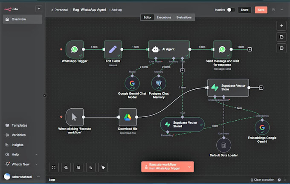
Task: Add node after Send message output
Action: tap(249, 49)
